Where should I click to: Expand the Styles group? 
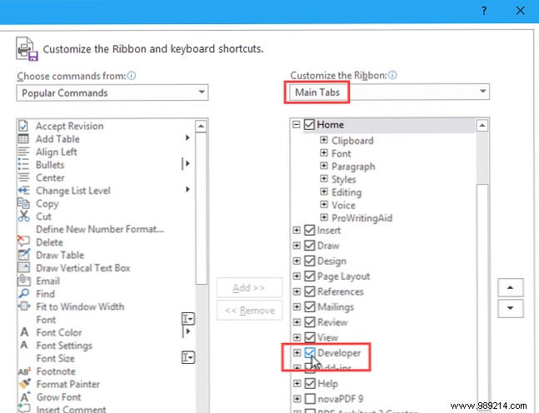pos(323,179)
